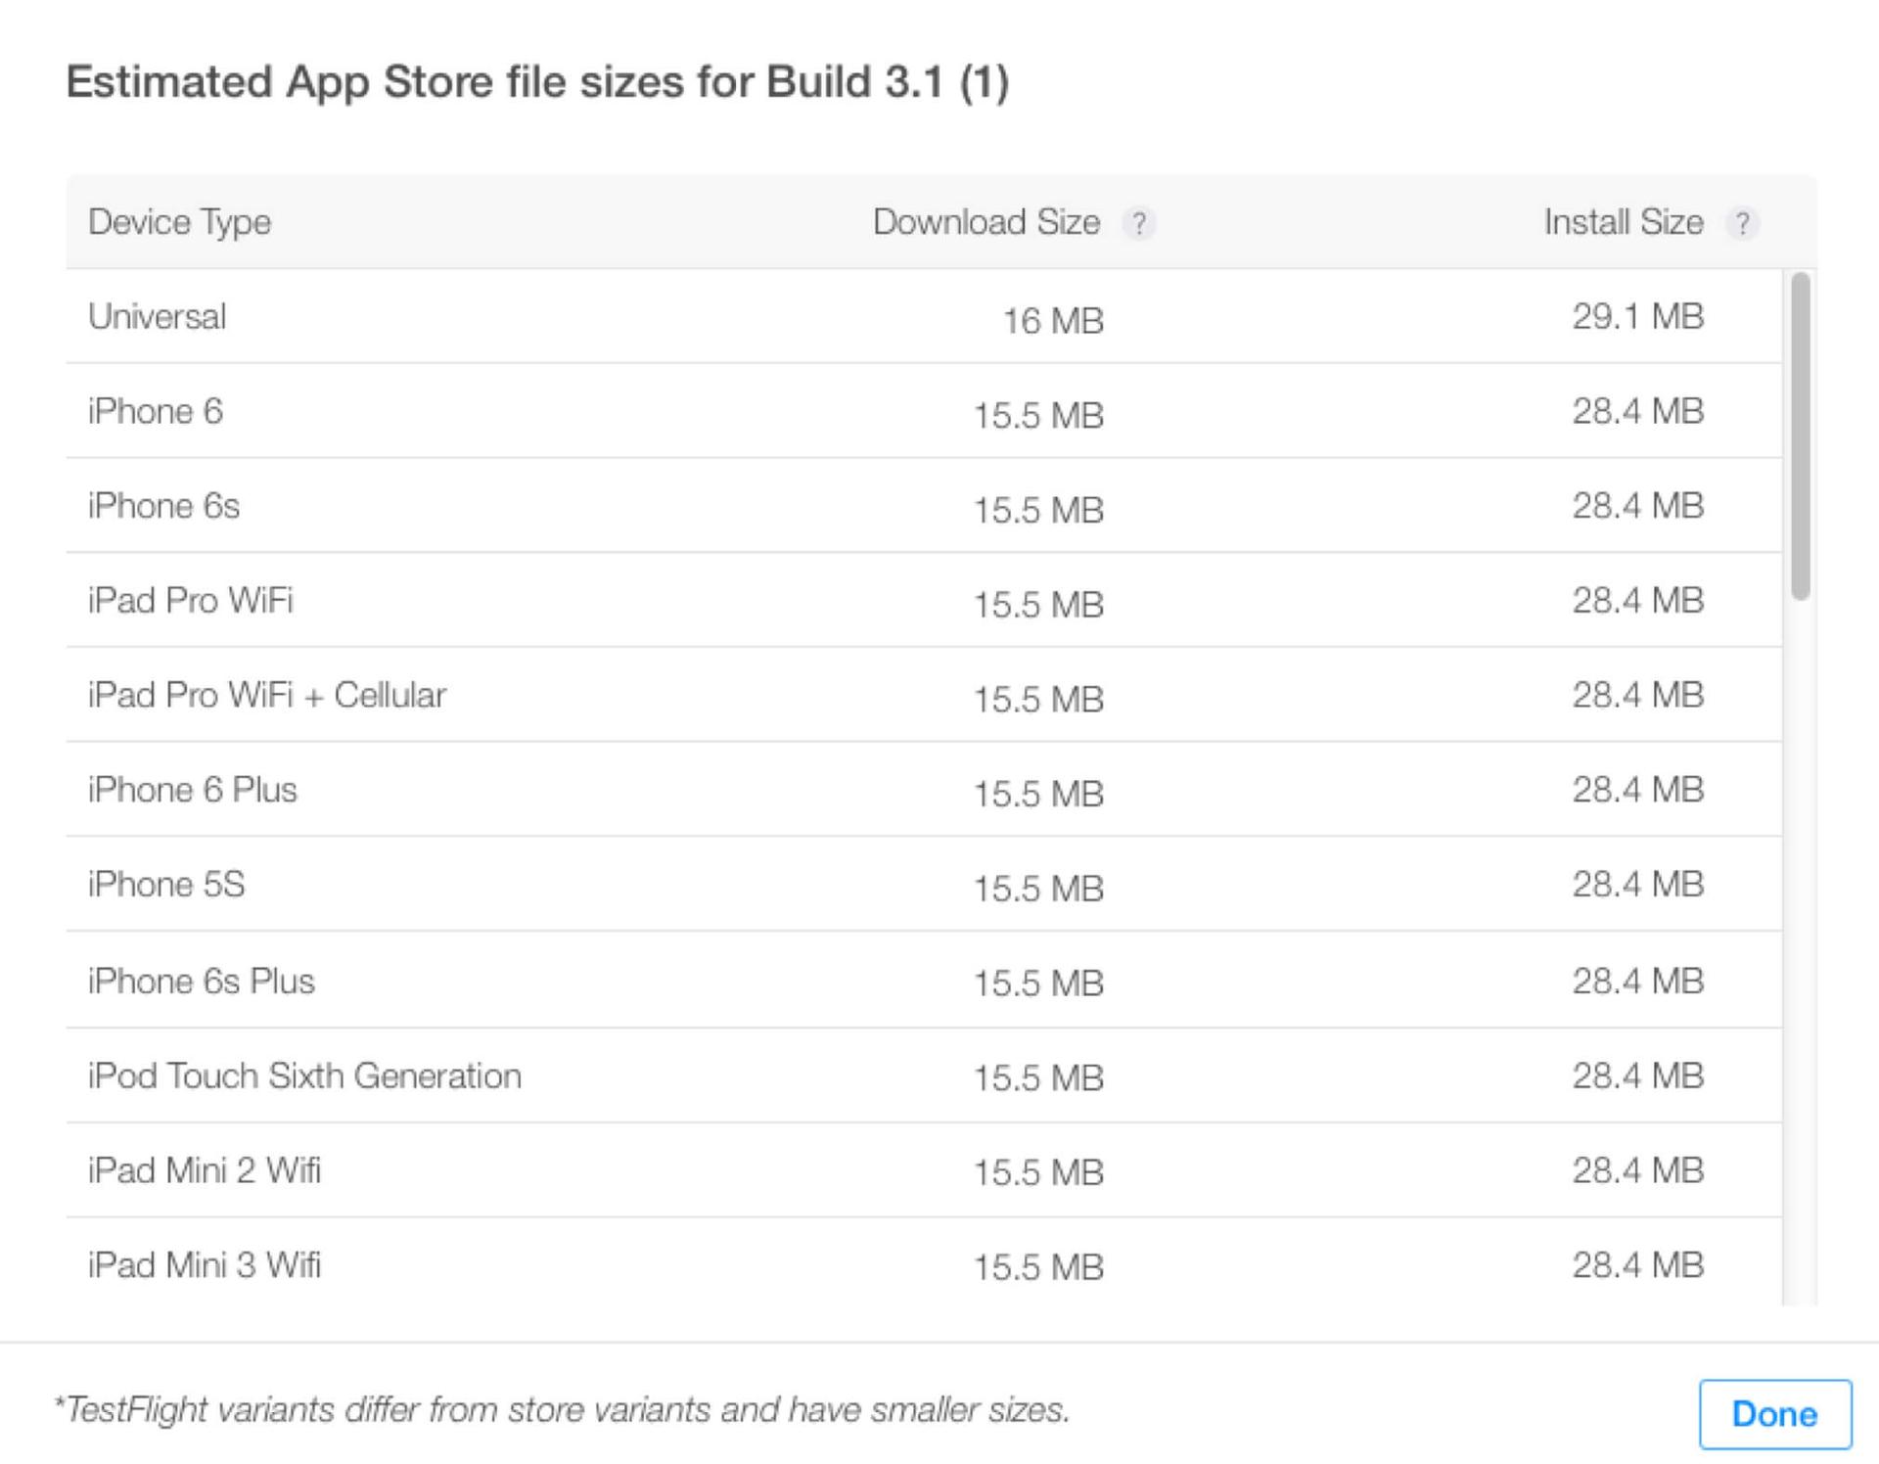Viewport: 1879px width, 1464px height.
Task: Click the Install Size column header text
Action: (x=1624, y=222)
